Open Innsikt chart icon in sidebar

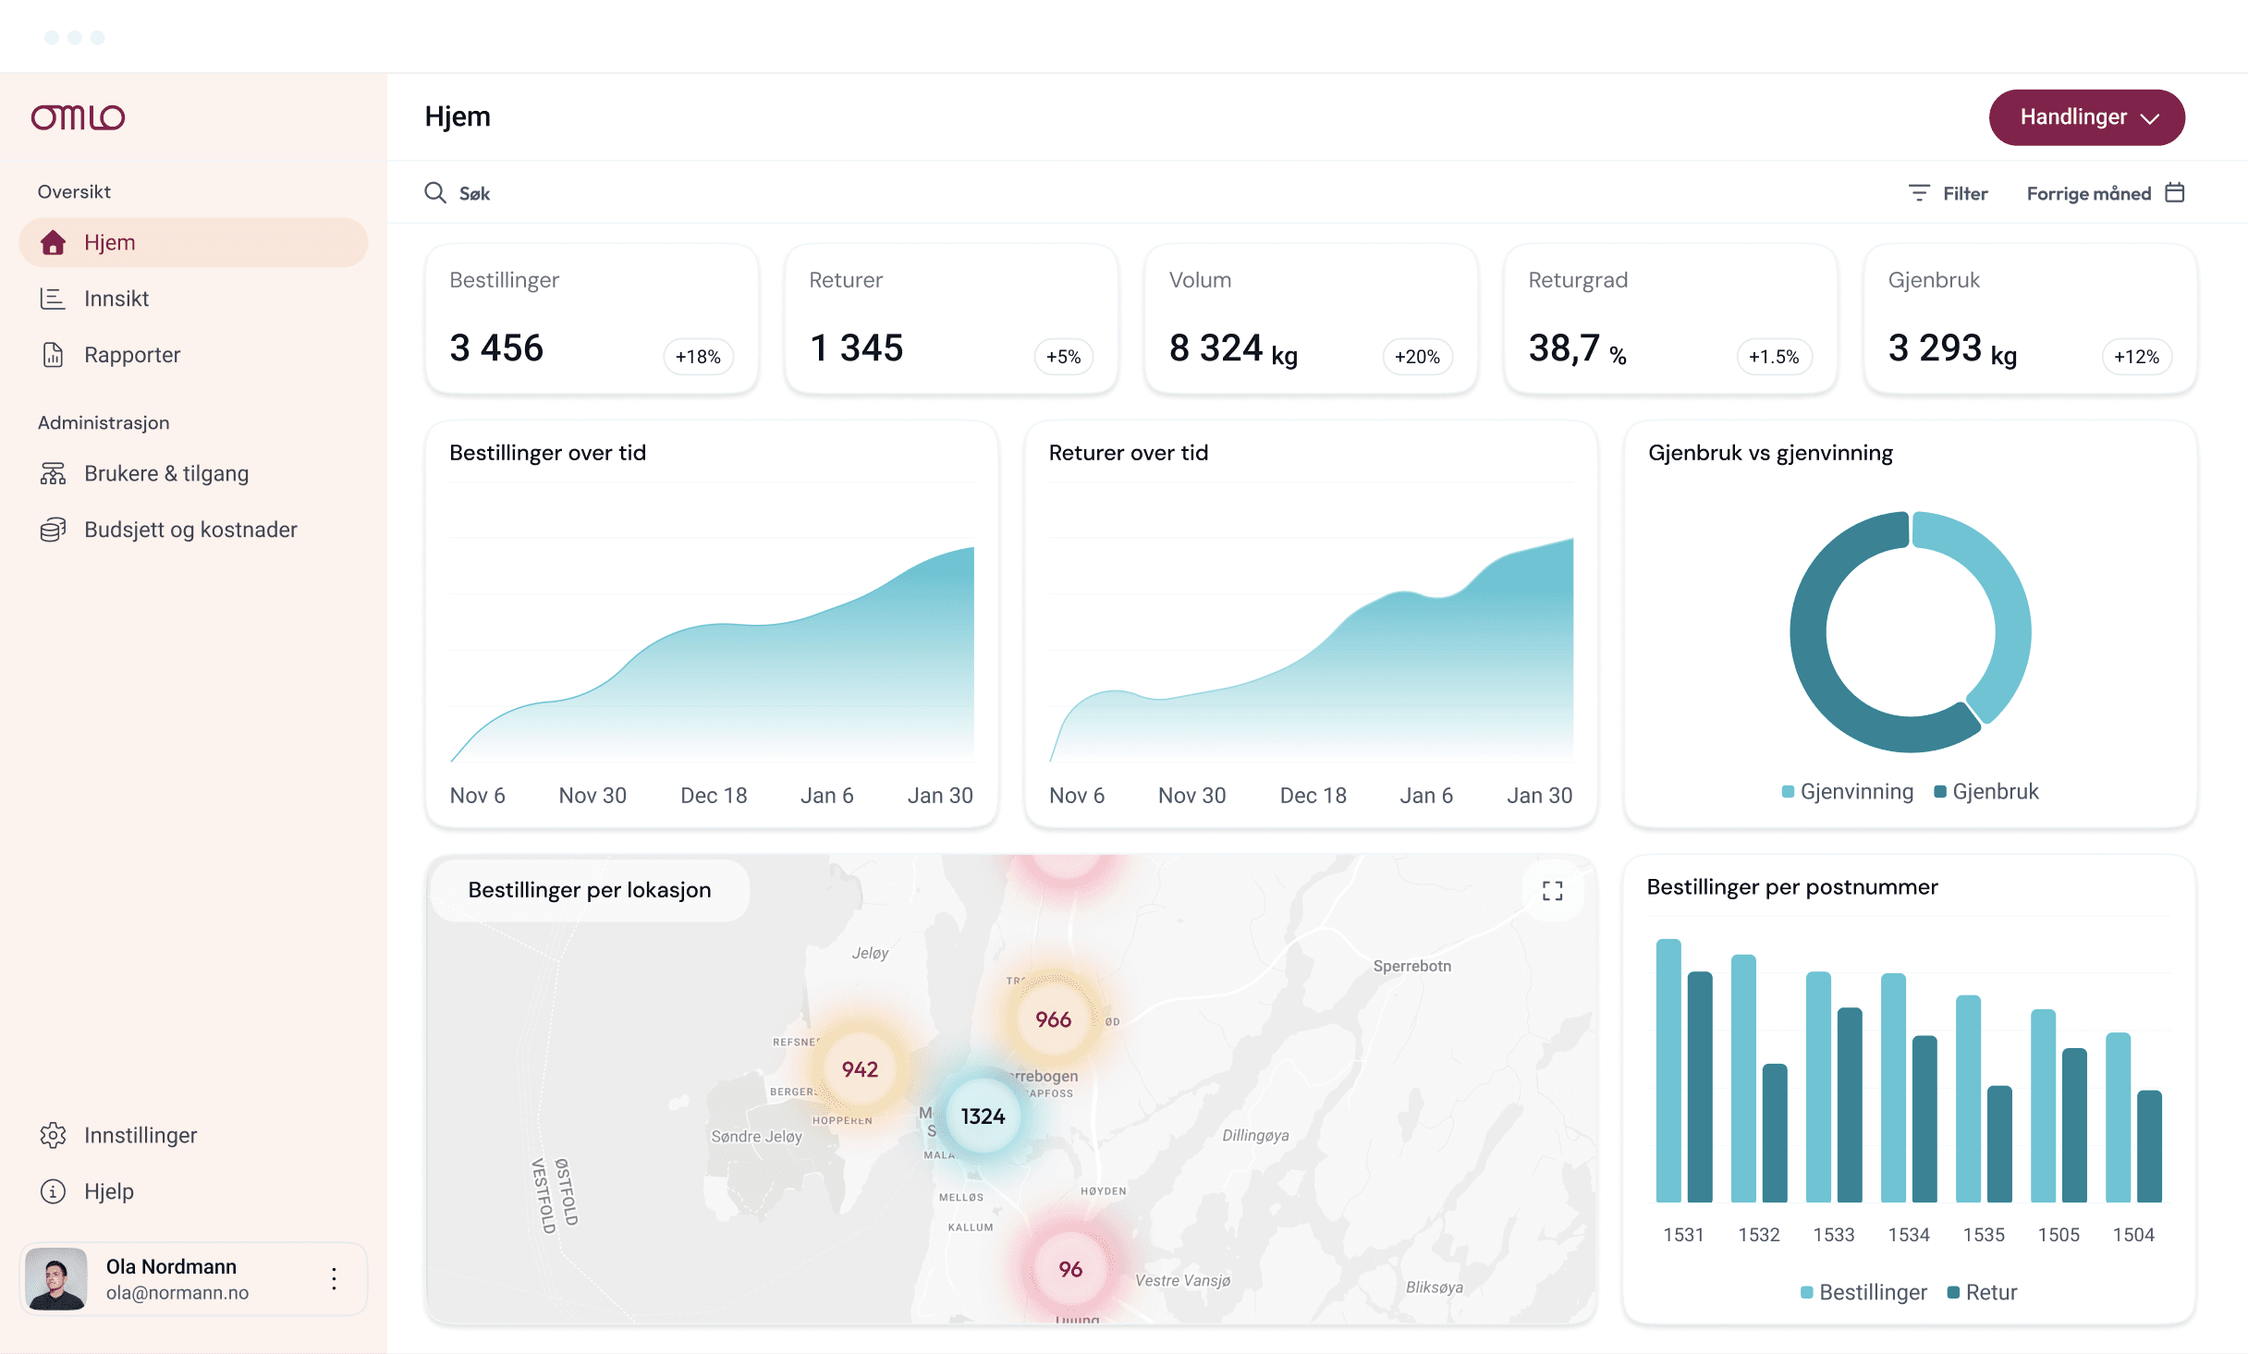coord(53,299)
